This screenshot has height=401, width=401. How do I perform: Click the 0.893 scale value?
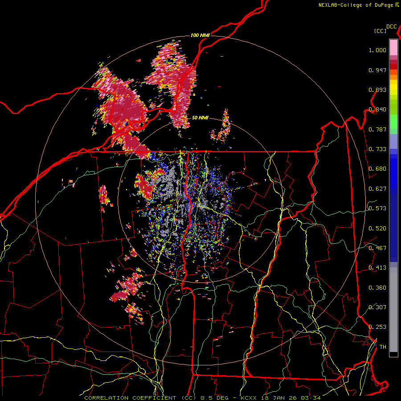click(x=377, y=90)
